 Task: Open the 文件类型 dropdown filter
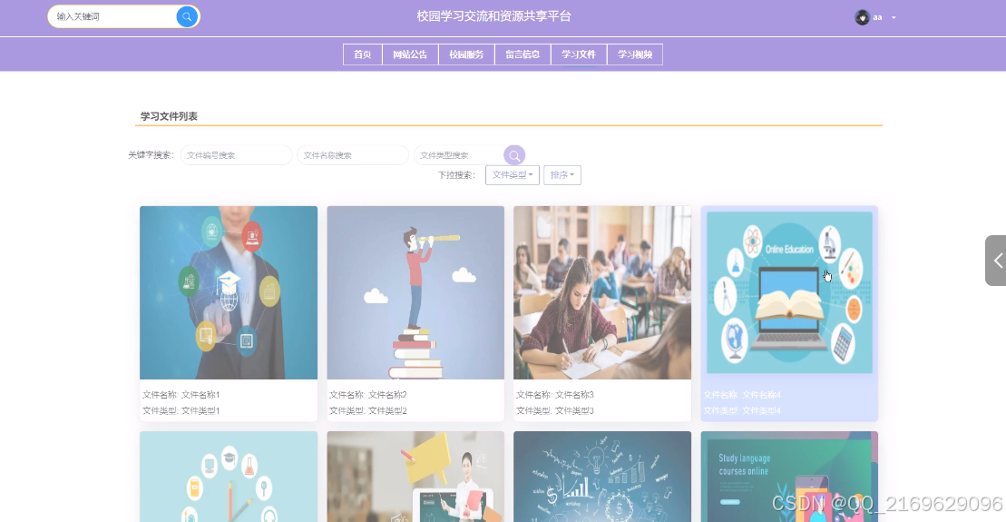(x=512, y=174)
